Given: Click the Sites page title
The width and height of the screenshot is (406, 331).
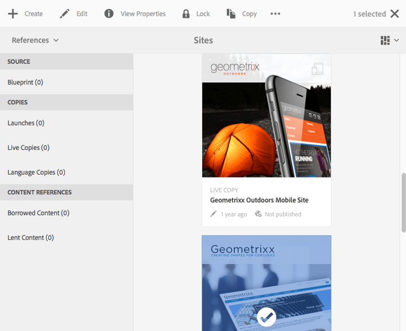Looking at the screenshot, I should click(203, 41).
